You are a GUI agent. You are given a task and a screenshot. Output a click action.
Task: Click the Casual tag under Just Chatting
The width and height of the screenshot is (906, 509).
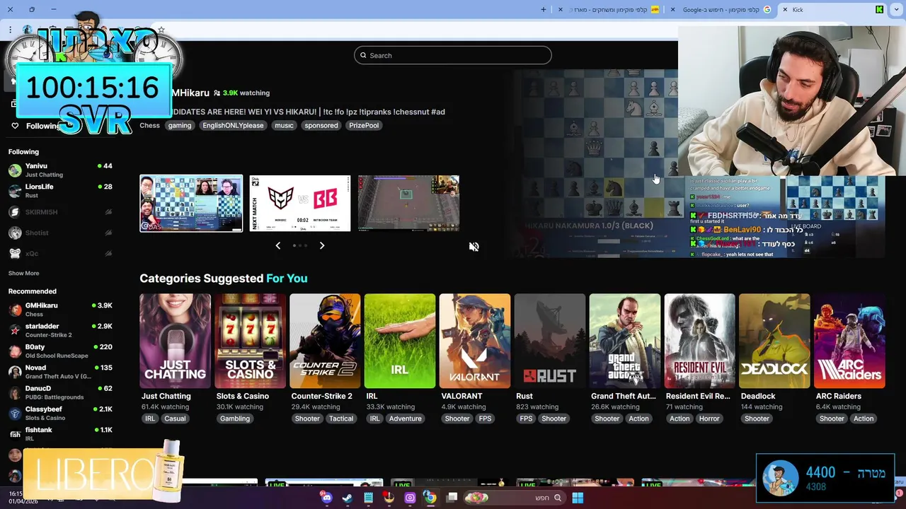(175, 419)
